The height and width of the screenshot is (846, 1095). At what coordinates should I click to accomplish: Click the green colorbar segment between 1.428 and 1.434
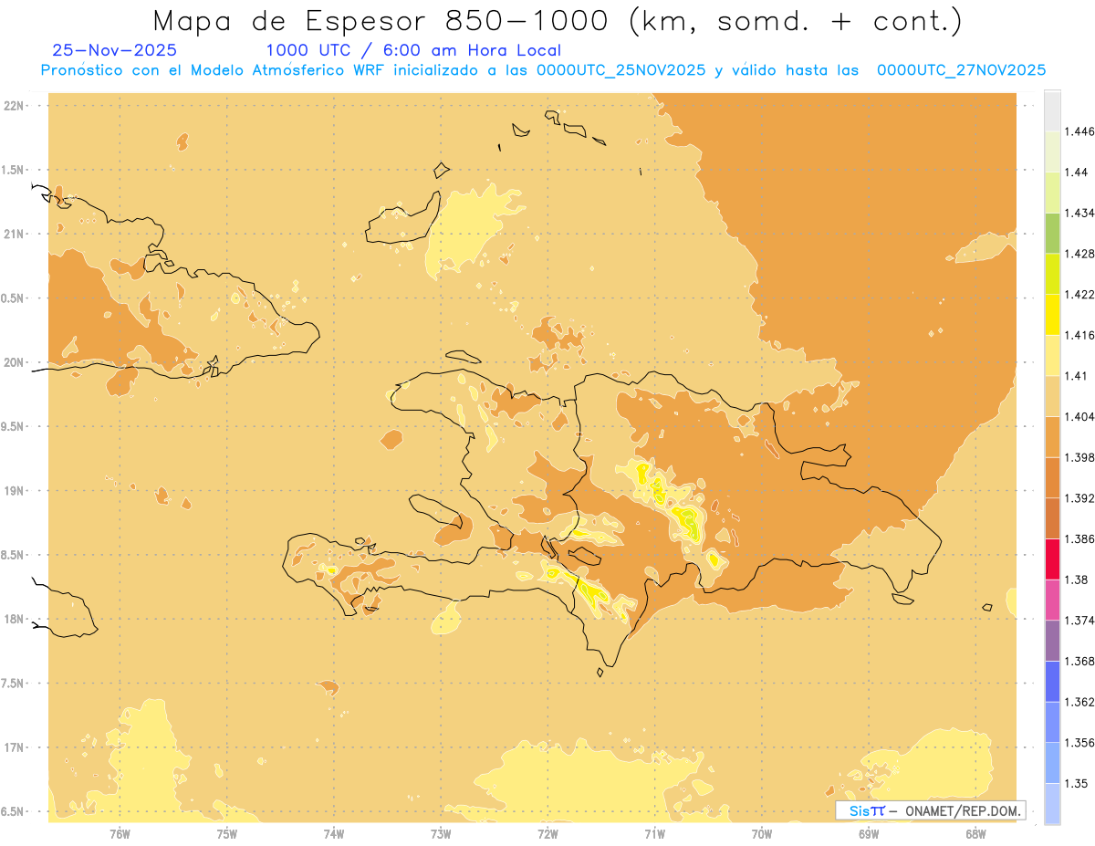point(1052,233)
